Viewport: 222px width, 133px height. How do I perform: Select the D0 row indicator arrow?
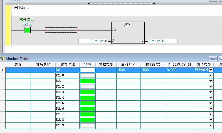3,70
